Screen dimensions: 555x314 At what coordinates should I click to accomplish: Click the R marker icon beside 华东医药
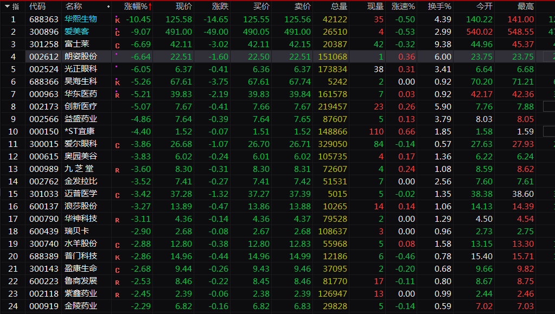pyautogui.click(x=117, y=95)
